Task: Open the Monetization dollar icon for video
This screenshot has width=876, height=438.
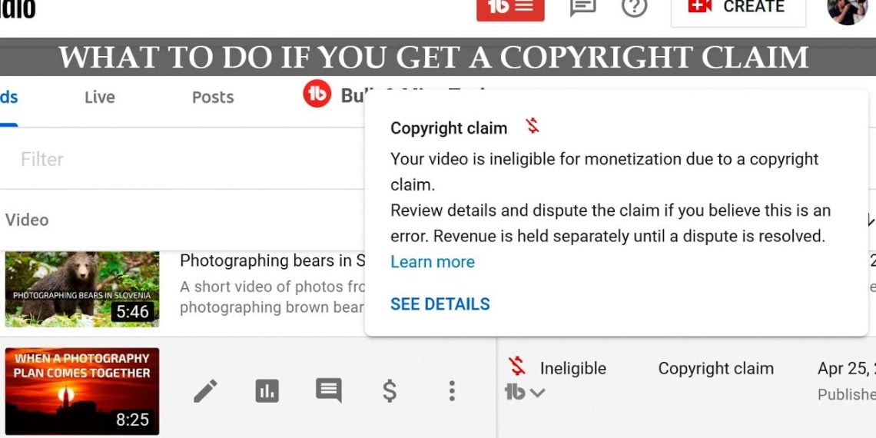Action: 390,391
